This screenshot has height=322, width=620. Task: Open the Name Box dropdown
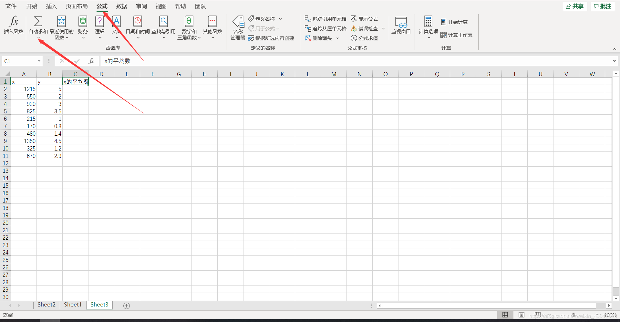point(39,61)
